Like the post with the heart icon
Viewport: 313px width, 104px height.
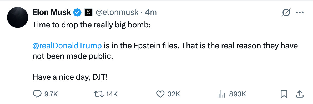point(160,94)
